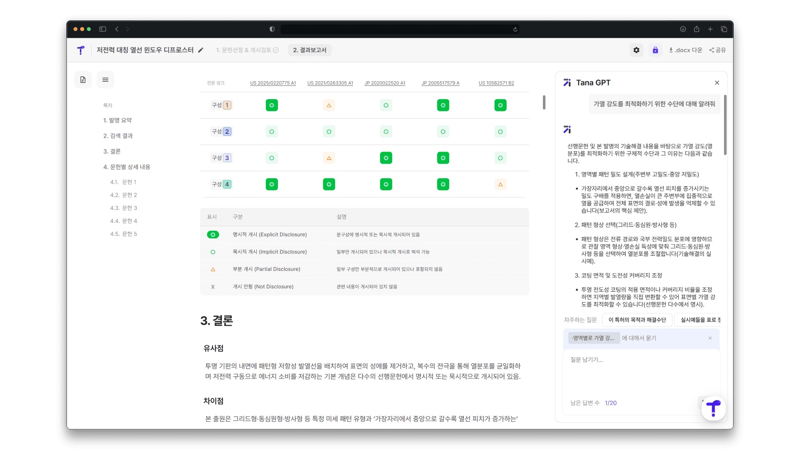The height and width of the screenshot is (450, 800).
Task: Download the report as .docx
Action: (x=685, y=50)
